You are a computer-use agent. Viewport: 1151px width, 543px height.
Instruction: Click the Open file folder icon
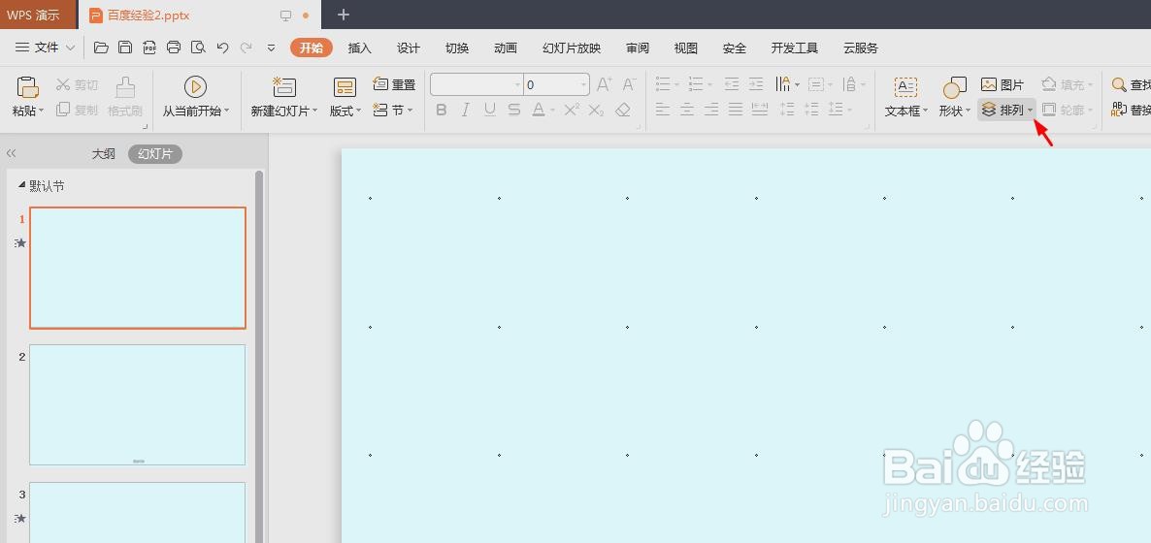point(101,48)
